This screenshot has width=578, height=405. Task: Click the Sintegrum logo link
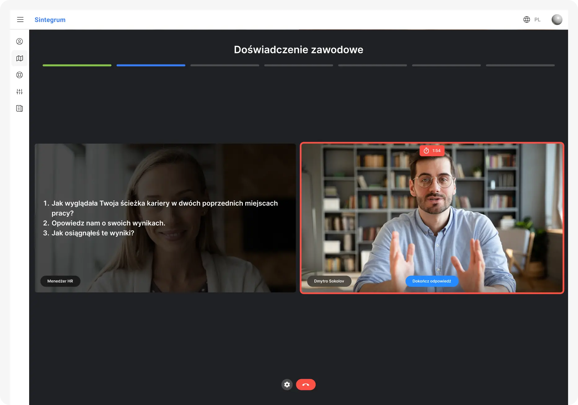pyautogui.click(x=50, y=20)
